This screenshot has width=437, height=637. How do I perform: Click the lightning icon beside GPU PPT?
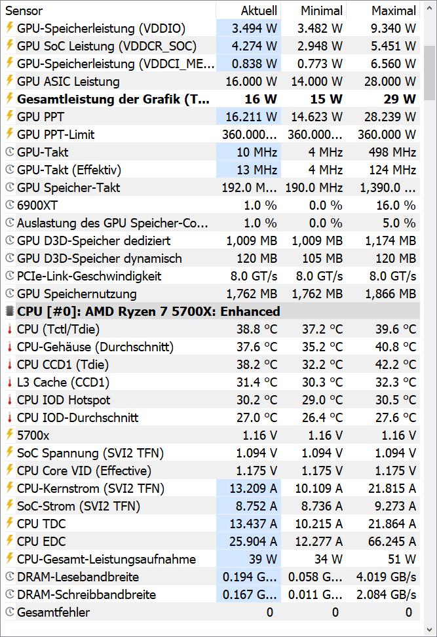(10, 116)
